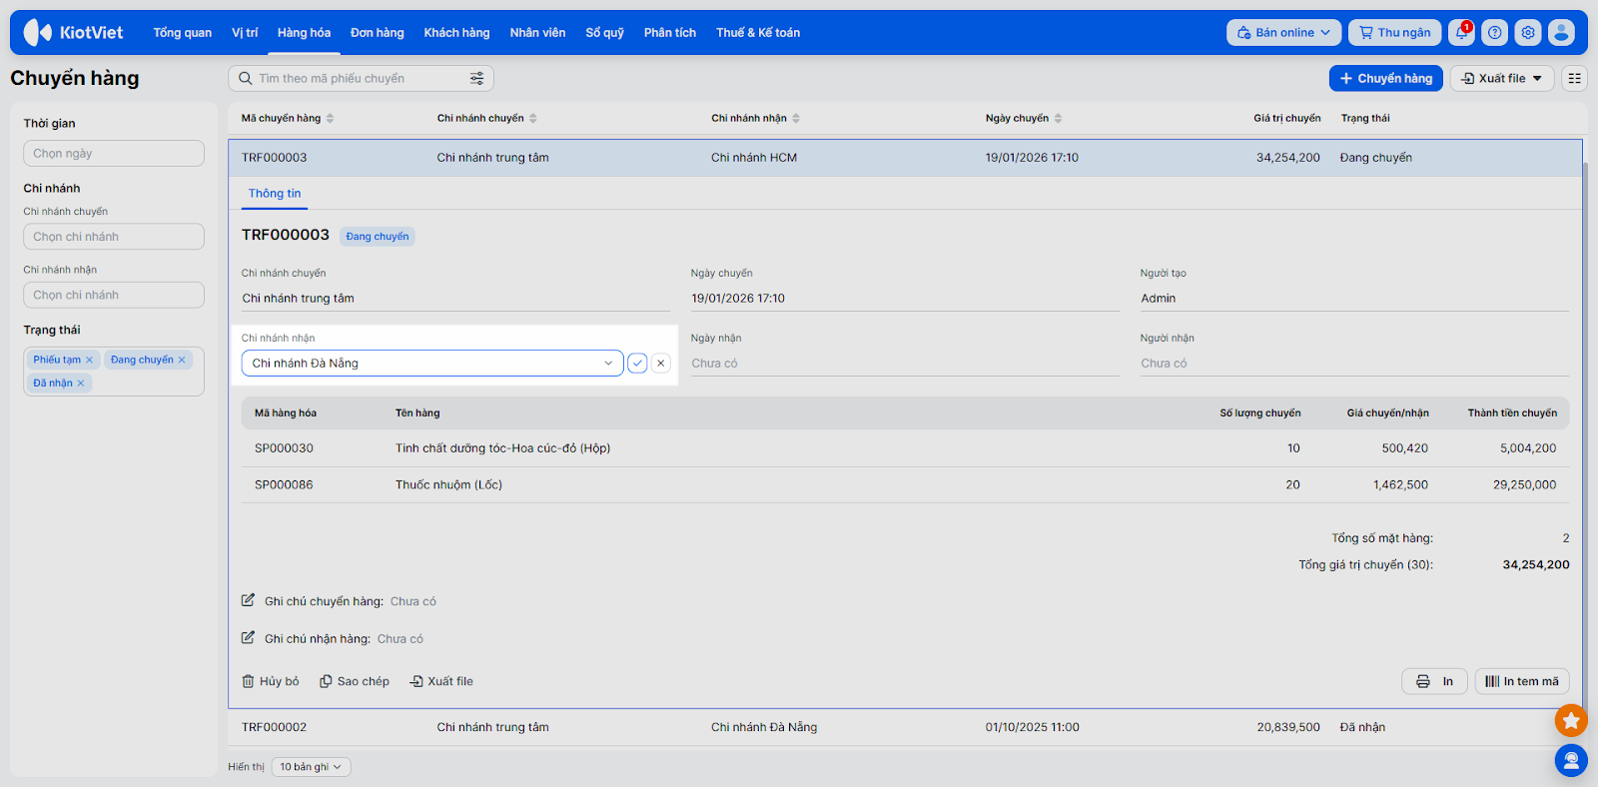Open the user account avatar icon

(x=1561, y=33)
